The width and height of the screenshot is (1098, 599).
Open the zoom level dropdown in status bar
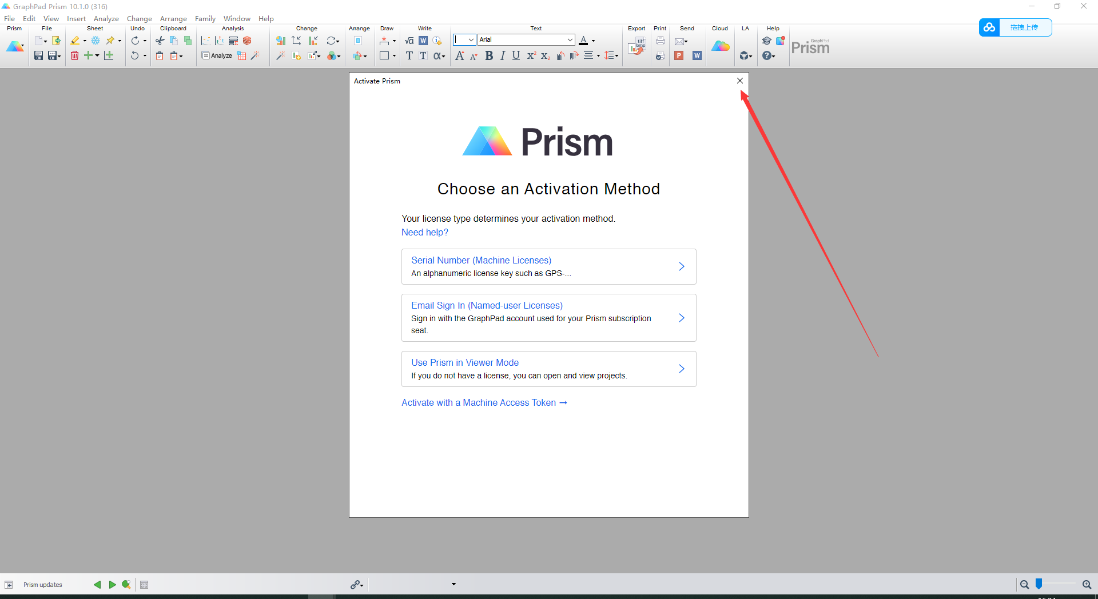[x=453, y=584]
